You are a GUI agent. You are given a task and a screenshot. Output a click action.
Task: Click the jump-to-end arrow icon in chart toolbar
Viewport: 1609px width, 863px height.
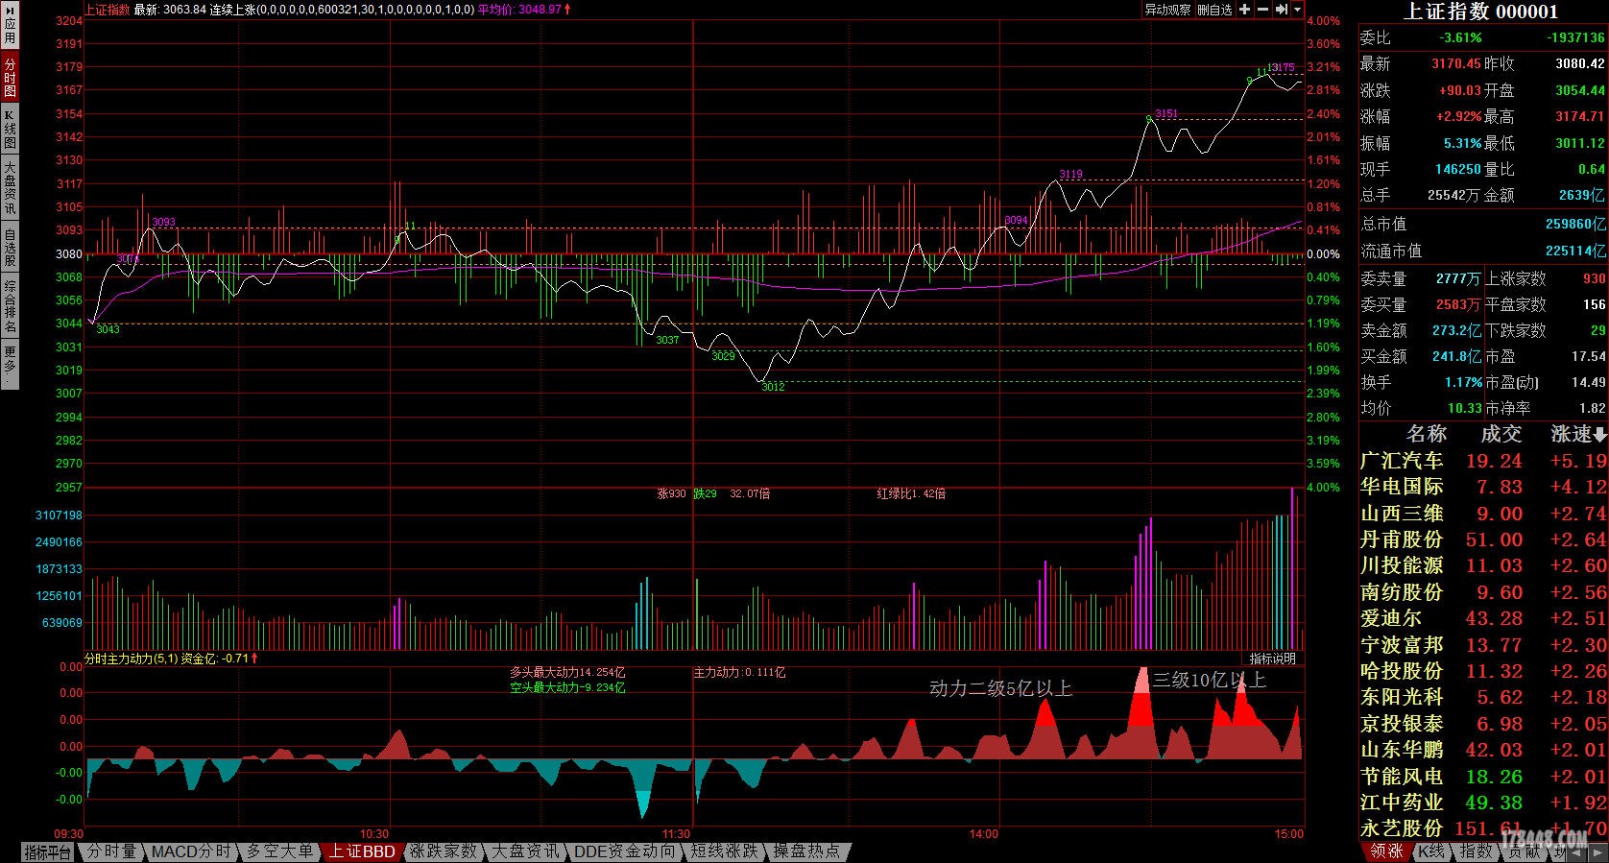tap(1282, 10)
